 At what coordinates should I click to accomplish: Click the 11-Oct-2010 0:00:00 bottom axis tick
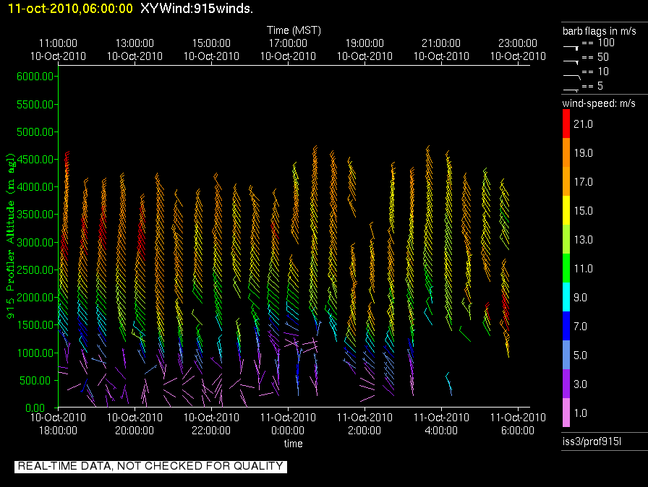(288, 423)
